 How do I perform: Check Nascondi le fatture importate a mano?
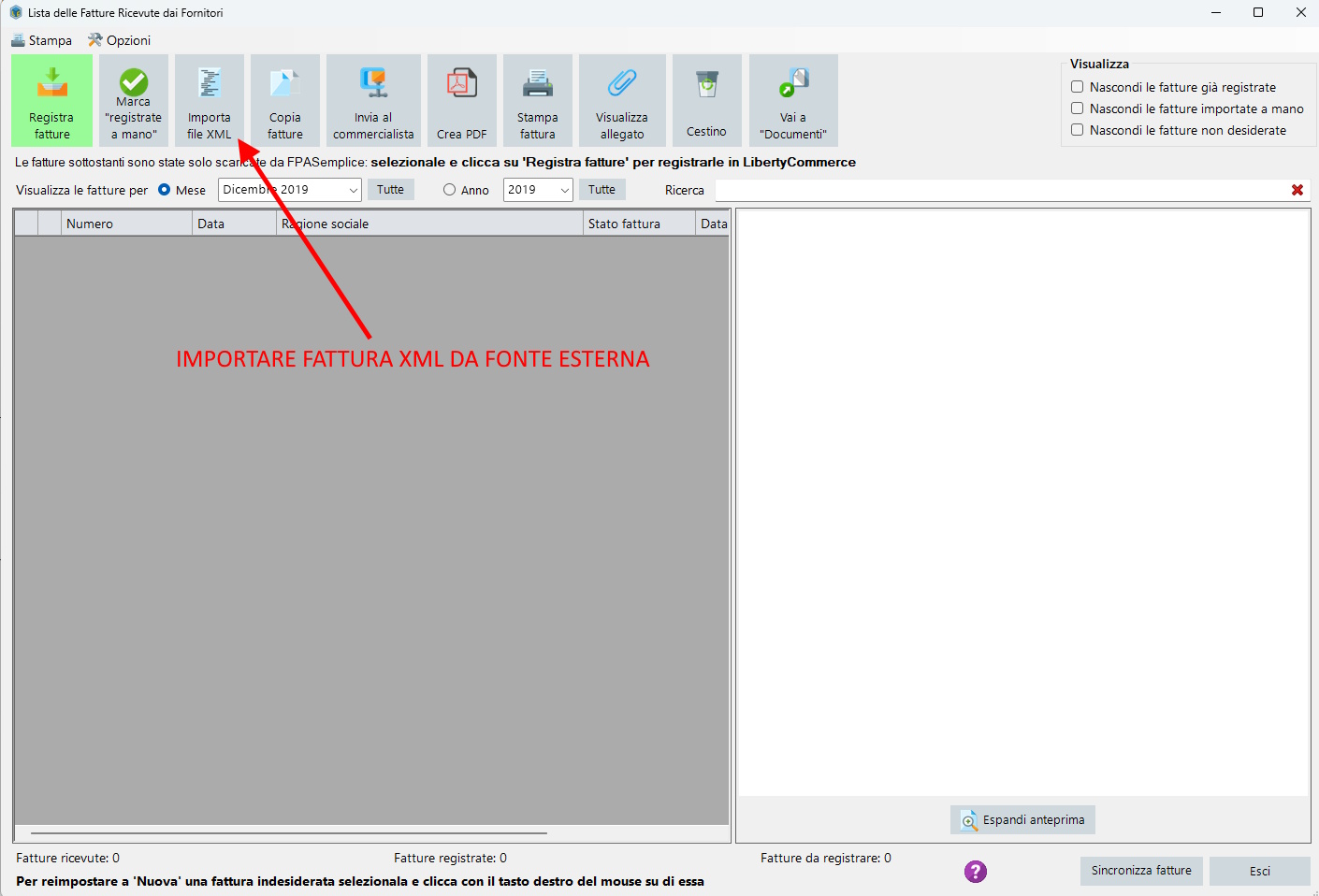point(1078,108)
